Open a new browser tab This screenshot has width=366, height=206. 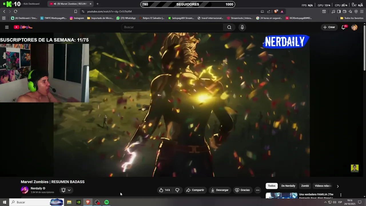[98, 4]
